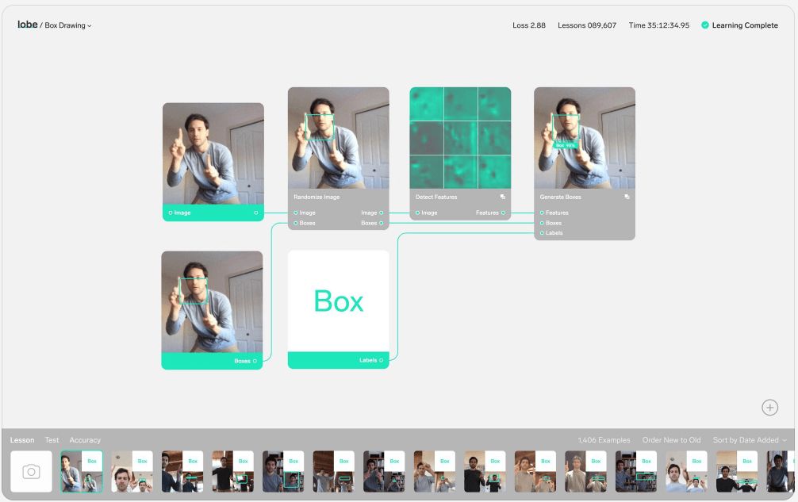This screenshot has width=798, height=502.
Task: Click Boxes output port on Boxes node
Action: pos(255,361)
